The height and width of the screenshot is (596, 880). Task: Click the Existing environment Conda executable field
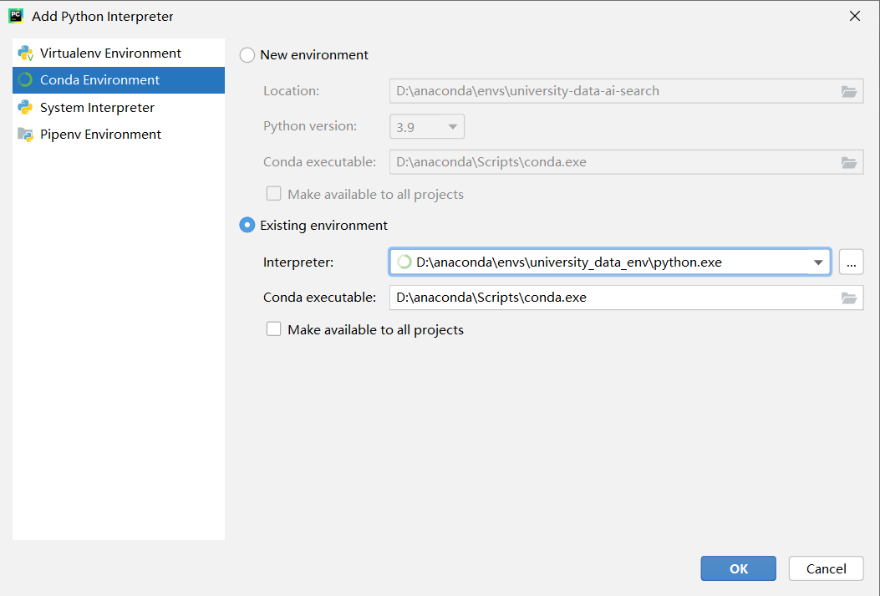pyautogui.click(x=626, y=298)
